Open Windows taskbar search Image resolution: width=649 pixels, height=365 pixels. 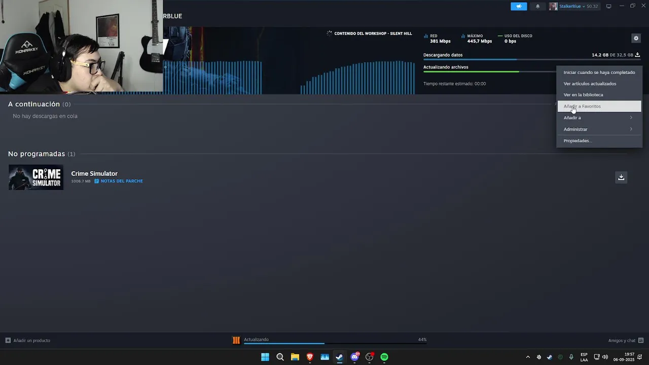coord(280,357)
